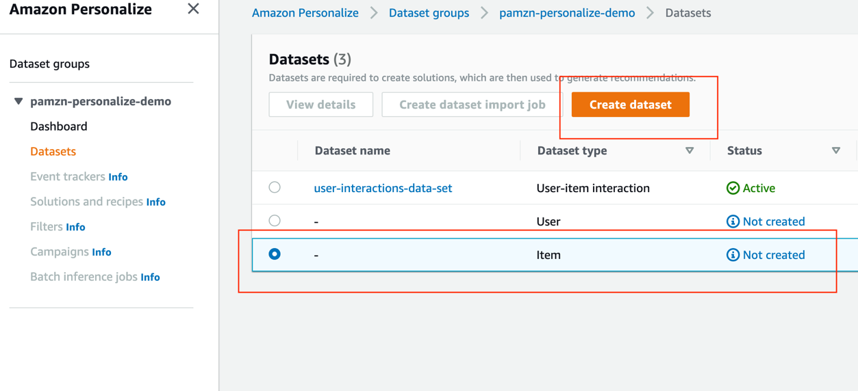The width and height of the screenshot is (858, 391).
Task: Open Info link next to Campaigns
Action: 101,252
